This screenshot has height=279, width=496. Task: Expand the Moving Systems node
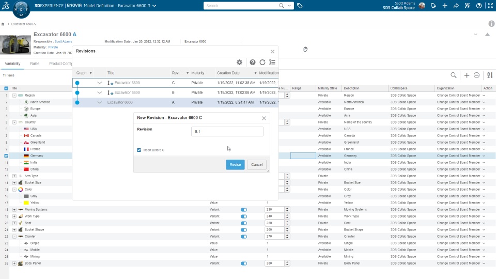point(14,209)
